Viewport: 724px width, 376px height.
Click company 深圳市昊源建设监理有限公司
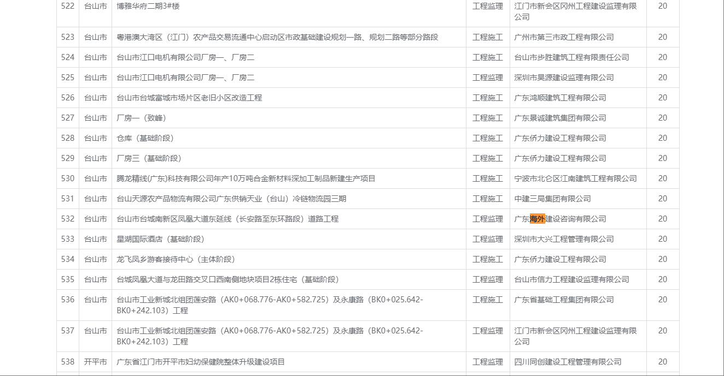tap(564, 77)
